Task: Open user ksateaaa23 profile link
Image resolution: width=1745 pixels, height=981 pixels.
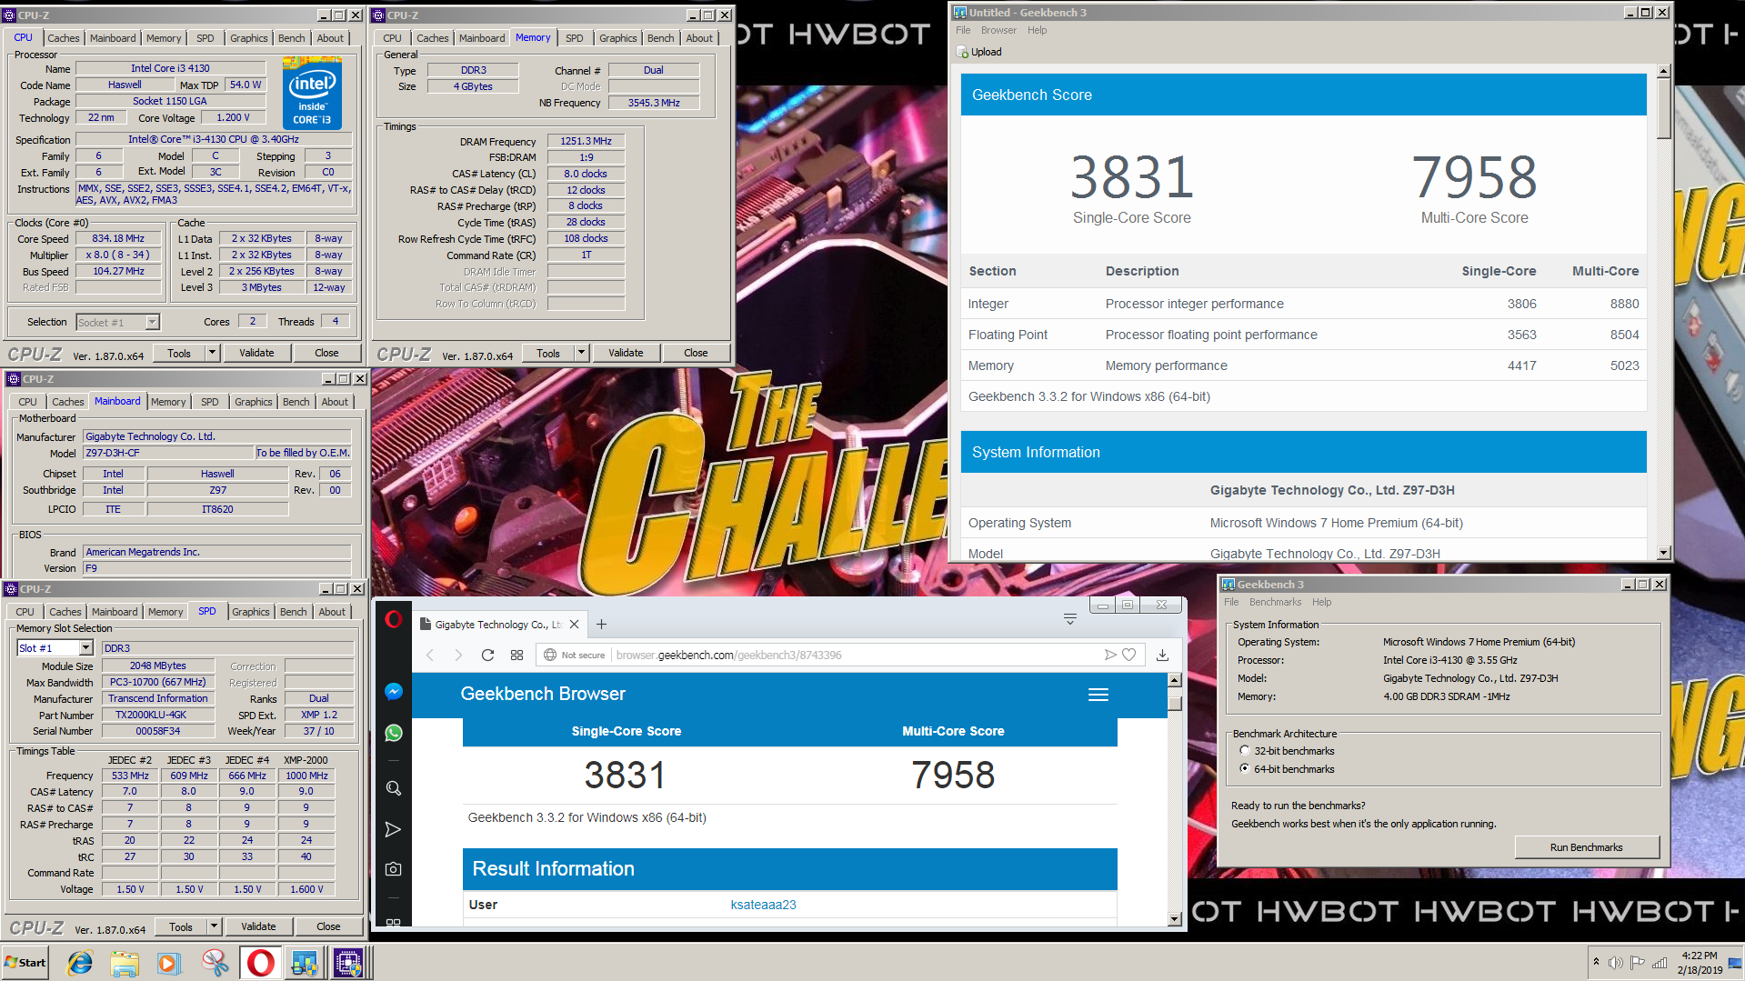Action: 763,905
